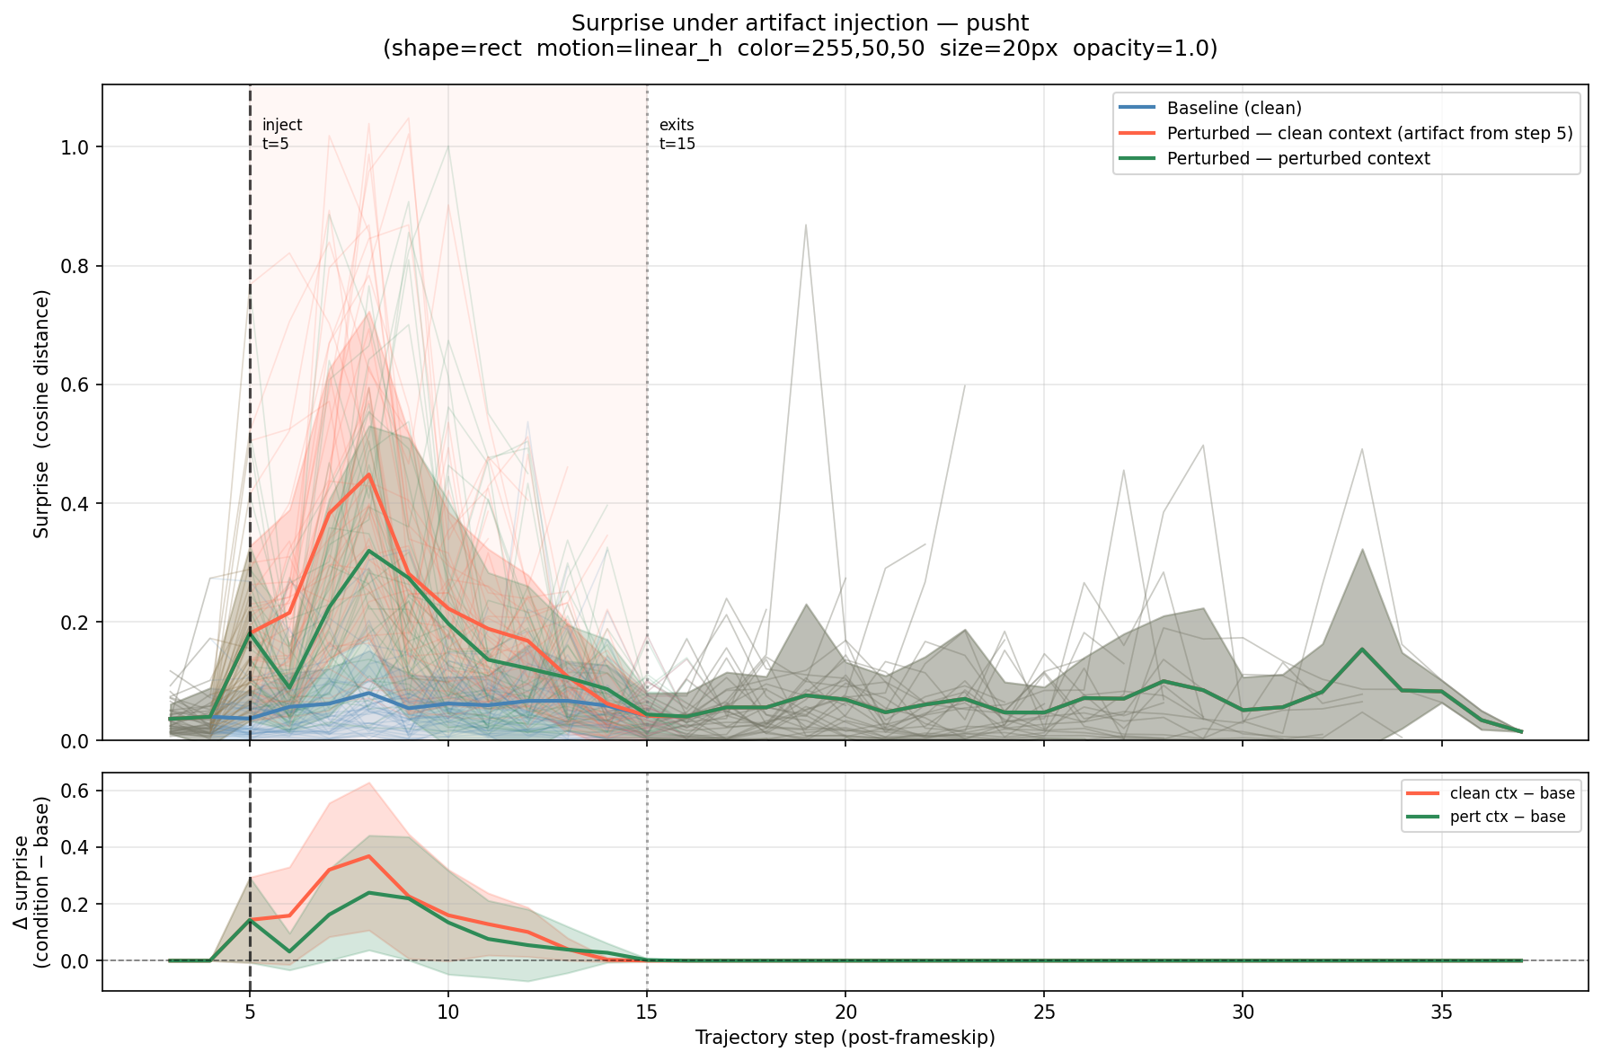The height and width of the screenshot is (1061, 1602).
Task: Click the chart title 'Surprise under artifact injection — pusht'
Action: click(x=799, y=23)
